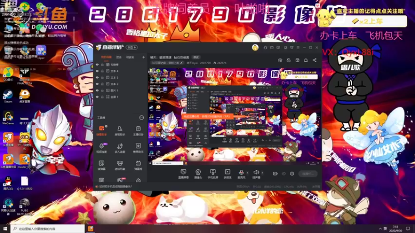Hide the 图片 1 layer
Screen dimensions: 415x233
coord(97,90)
